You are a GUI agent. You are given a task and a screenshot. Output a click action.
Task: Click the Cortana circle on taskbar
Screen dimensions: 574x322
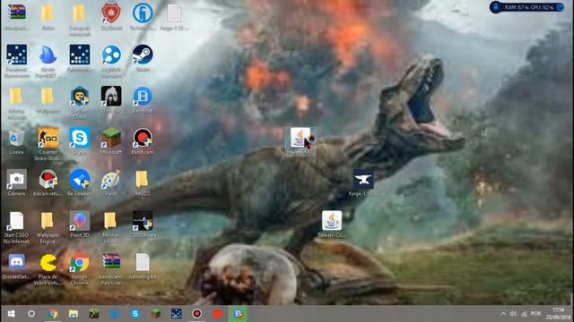coord(31,314)
